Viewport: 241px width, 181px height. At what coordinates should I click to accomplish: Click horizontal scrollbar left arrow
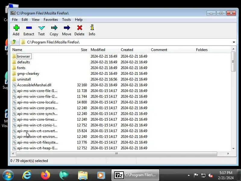[x=13, y=154]
